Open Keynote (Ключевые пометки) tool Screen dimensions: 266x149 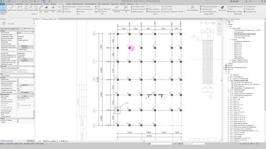pos(192,8)
